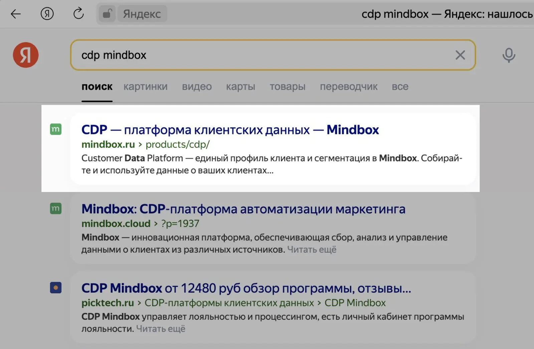Start voice search with the microphone icon

509,55
